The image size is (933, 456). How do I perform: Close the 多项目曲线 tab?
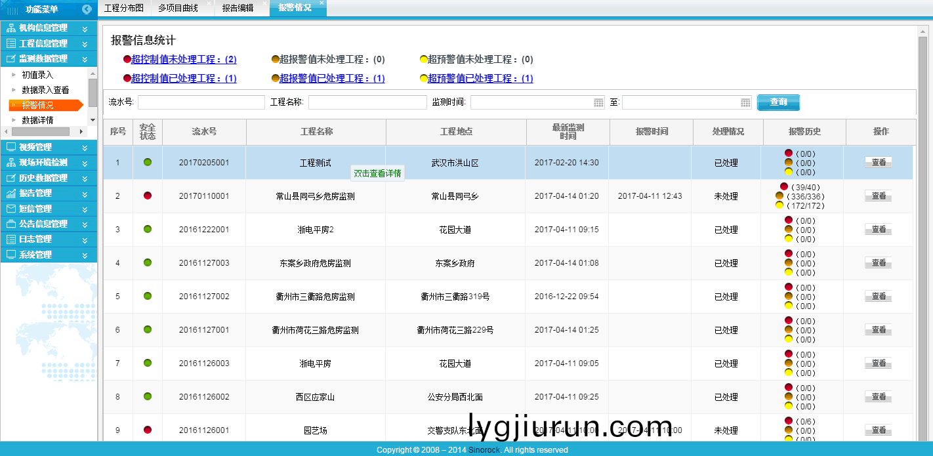coord(209,3)
